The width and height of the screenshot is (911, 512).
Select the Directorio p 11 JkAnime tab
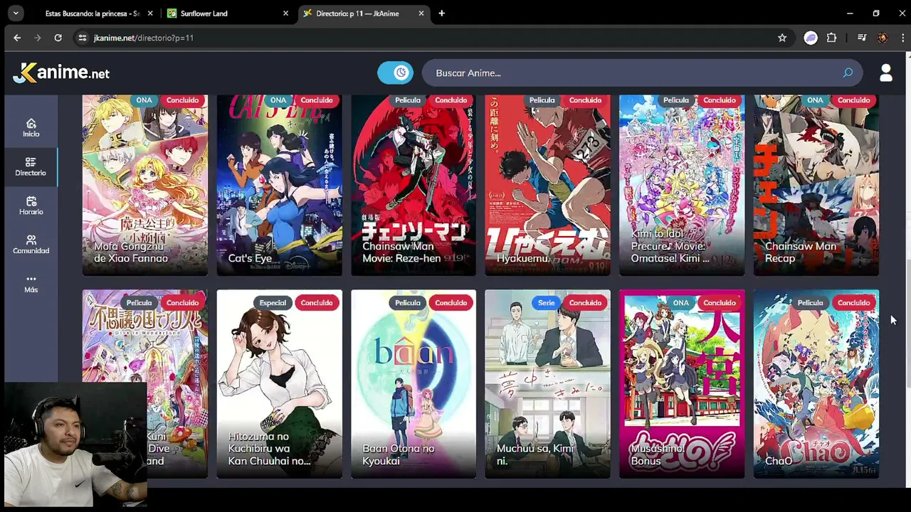[x=363, y=14]
